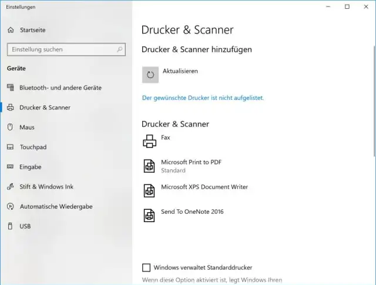
Task: Click the Bluetooth devices icon in the sidebar
Action: pos(10,88)
